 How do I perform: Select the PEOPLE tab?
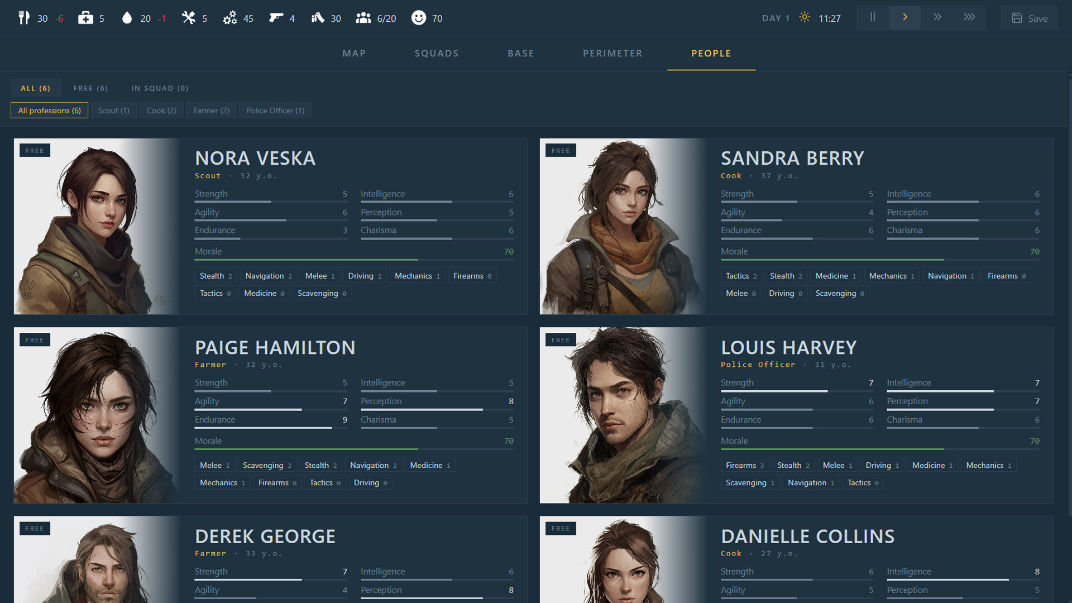pos(711,54)
